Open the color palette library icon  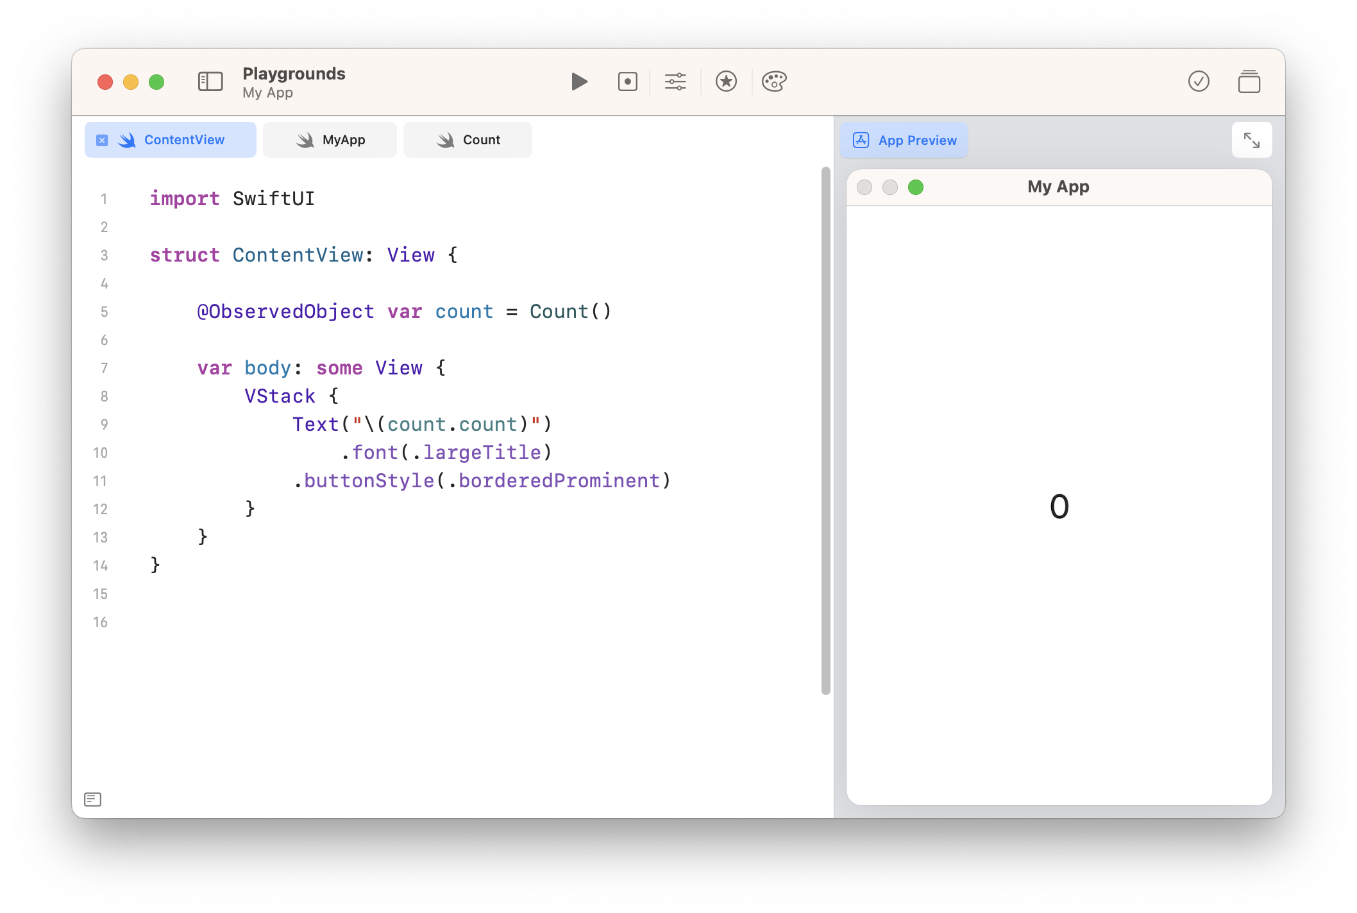click(774, 81)
